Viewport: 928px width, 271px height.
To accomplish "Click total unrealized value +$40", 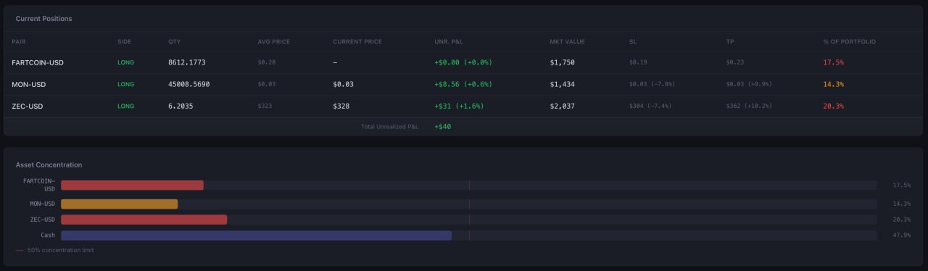I will click(x=442, y=127).
